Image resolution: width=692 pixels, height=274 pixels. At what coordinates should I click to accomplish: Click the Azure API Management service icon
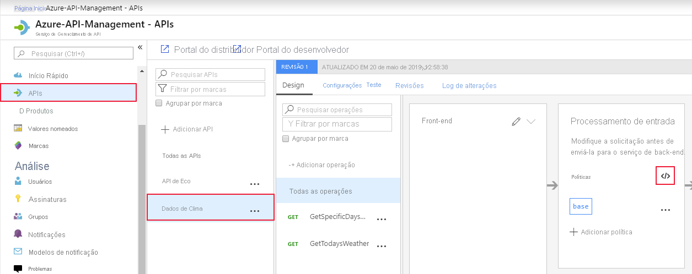click(x=20, y=28)
